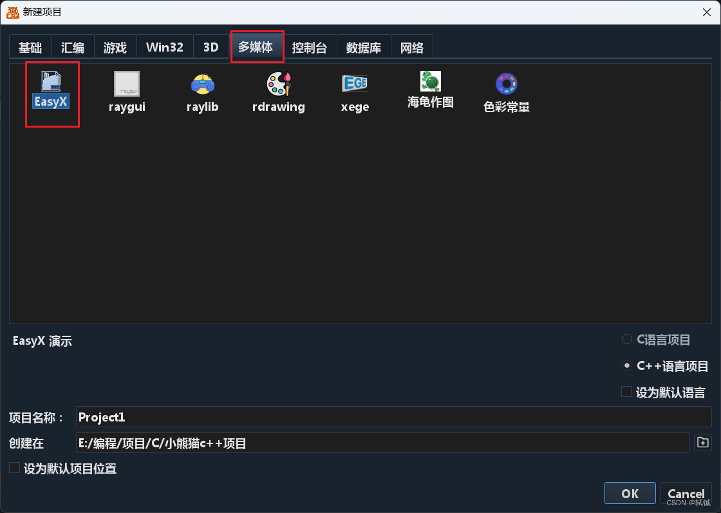Pick the 色彩常量 color ring template
Screen dimensions: 721x513
pyautogui.click(x=506, y=84)
